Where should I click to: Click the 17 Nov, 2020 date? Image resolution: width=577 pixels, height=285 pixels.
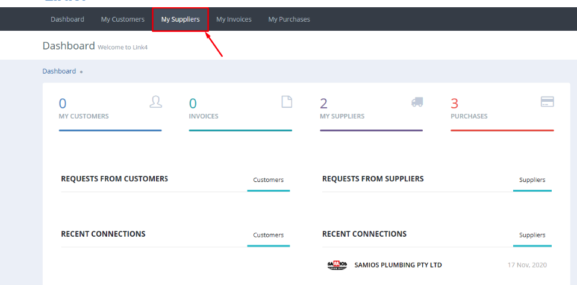[527, 265]
